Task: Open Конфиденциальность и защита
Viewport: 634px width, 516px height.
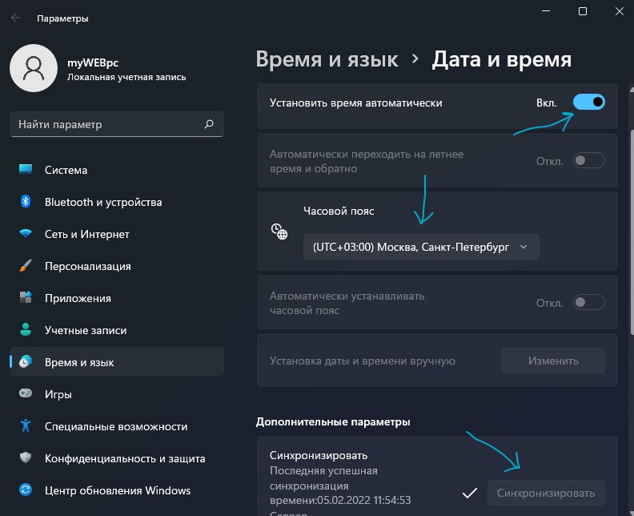Action: click(x=117, y=458)
